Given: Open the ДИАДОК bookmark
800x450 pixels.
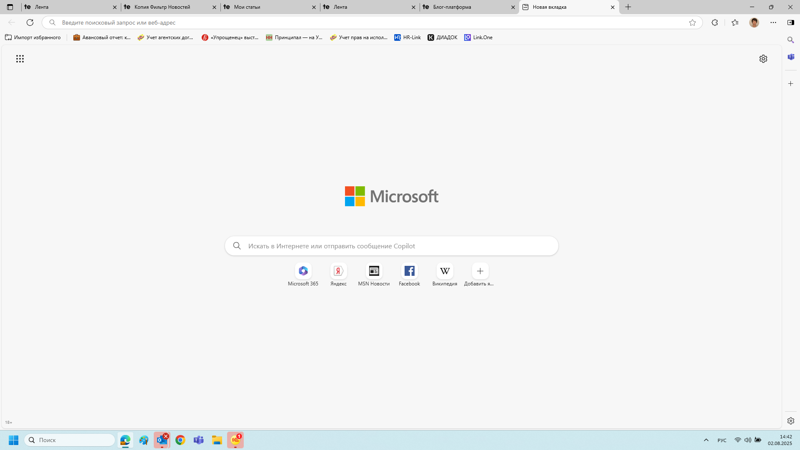Looking at the screenshot, I should [x=442, y=37].
